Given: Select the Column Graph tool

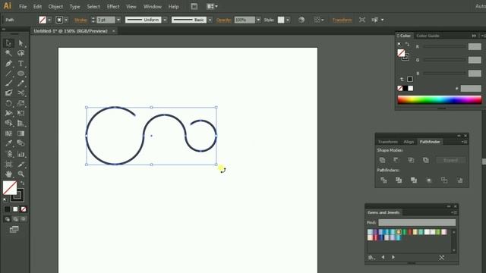Looking at the screenshot, I should (x=21, y=154).
